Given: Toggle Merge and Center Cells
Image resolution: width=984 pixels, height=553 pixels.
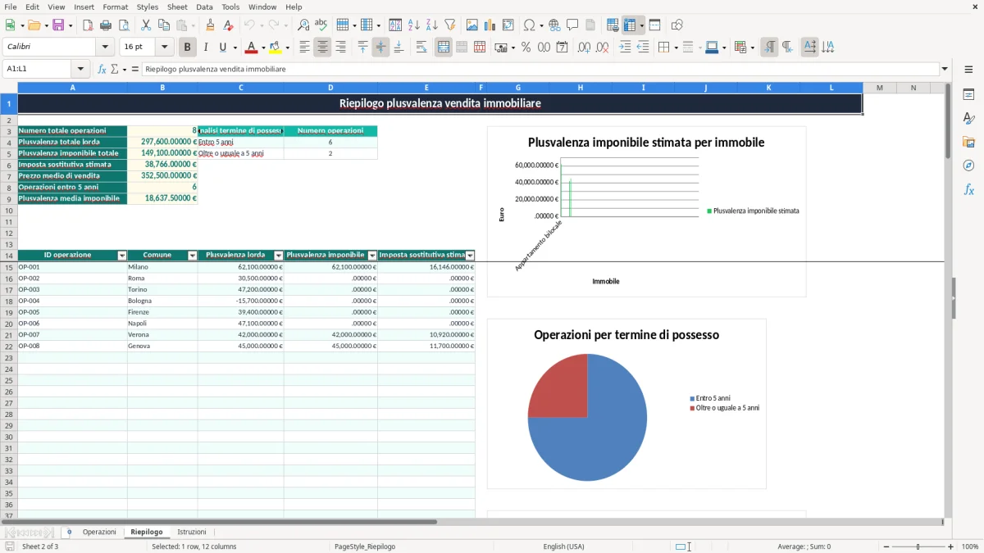Looking at the screenshot, I should point(444,48).
